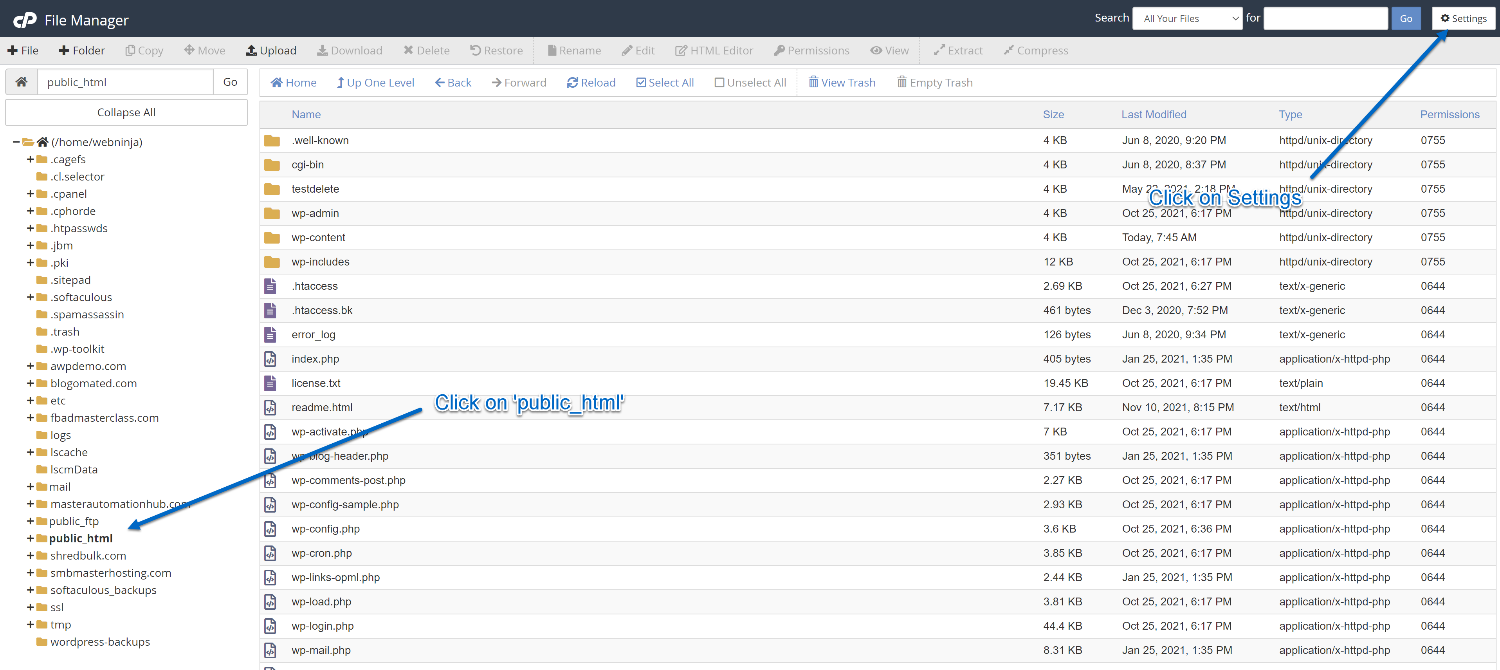This screenshot has height=670, width=1500.
Task: Open View Trash
Action: pyautogui.click(x=842, y=83)
